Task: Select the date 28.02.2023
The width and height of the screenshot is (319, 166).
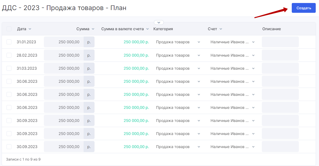Action: pyautogui.click(x=27, y=55)
